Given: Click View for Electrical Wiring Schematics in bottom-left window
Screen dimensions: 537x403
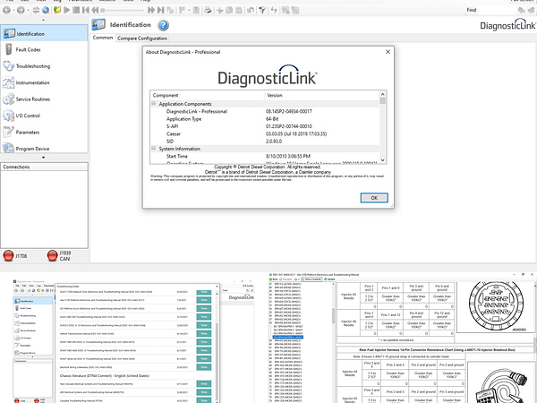Looking at the screenshot, I should [x=204, y=367].
